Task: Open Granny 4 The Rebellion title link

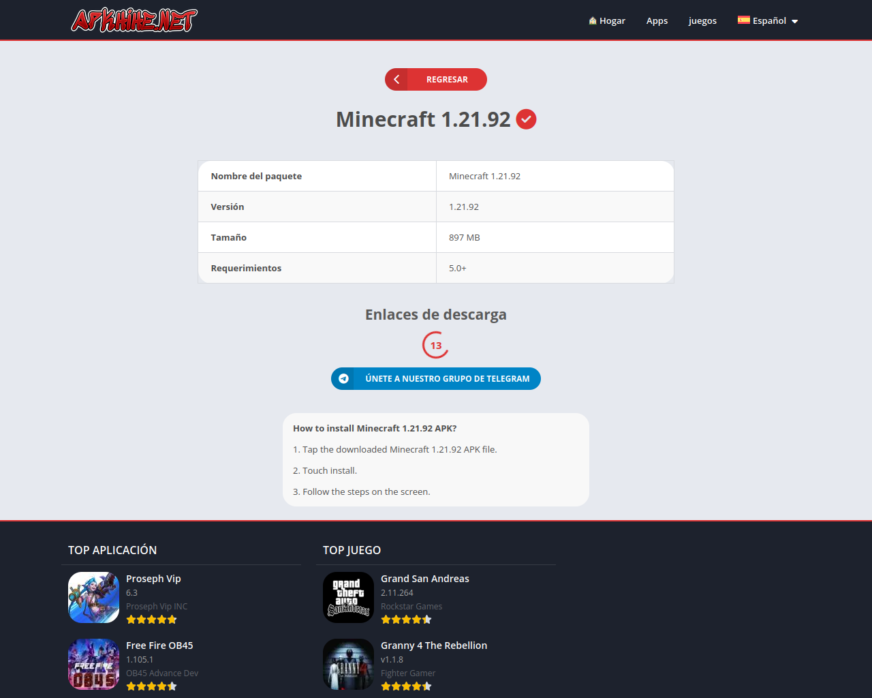Action: tap(434, 646)
